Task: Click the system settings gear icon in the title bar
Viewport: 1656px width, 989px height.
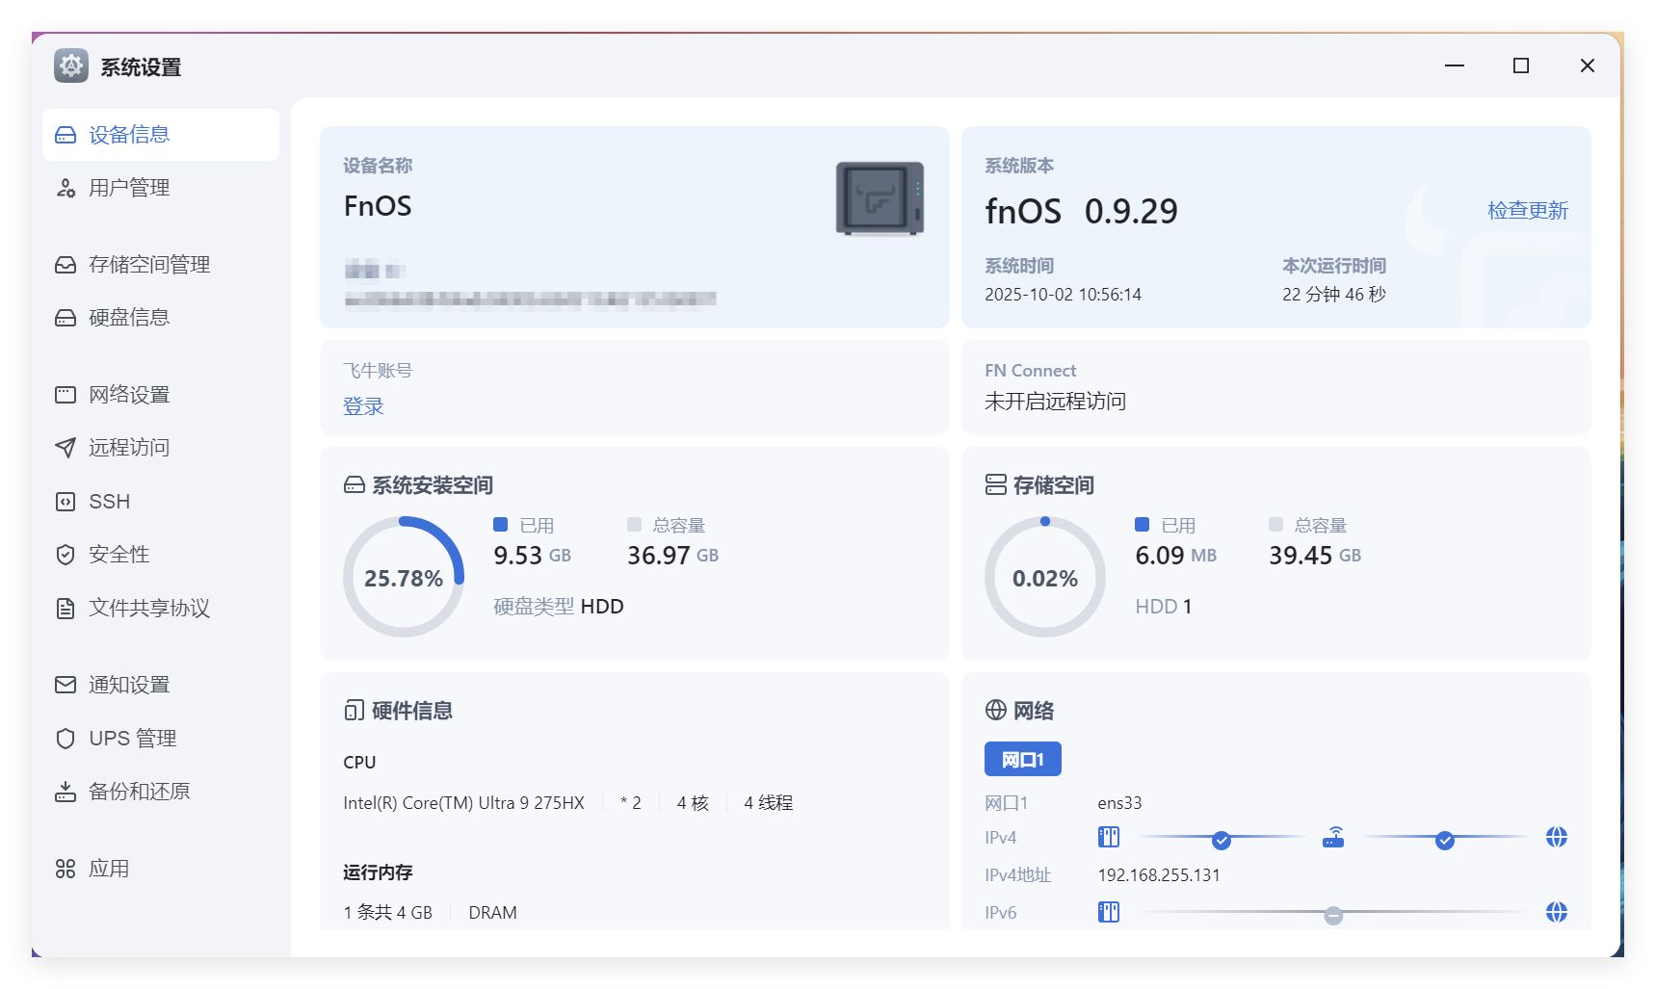Action: click(x=71, y=65)
